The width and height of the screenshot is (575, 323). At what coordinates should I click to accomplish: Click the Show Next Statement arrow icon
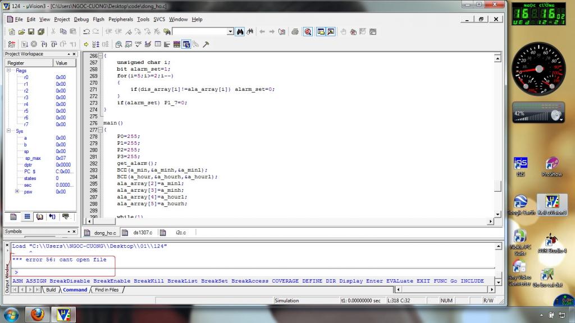tap(86, 44)
